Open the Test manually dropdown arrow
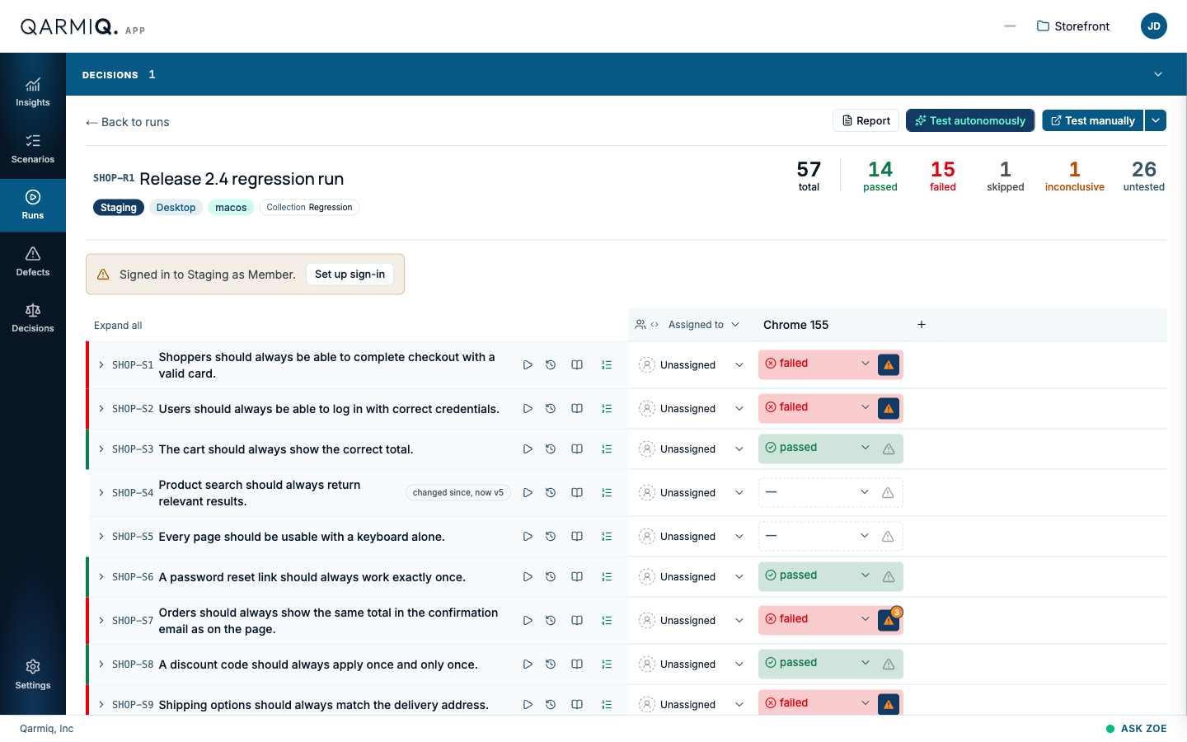This screenshot has width=1187, height=742. tap(1156, 120)
